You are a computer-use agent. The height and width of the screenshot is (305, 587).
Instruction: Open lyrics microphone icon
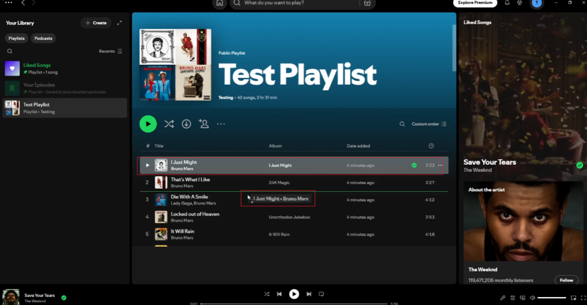pos(503,298)
